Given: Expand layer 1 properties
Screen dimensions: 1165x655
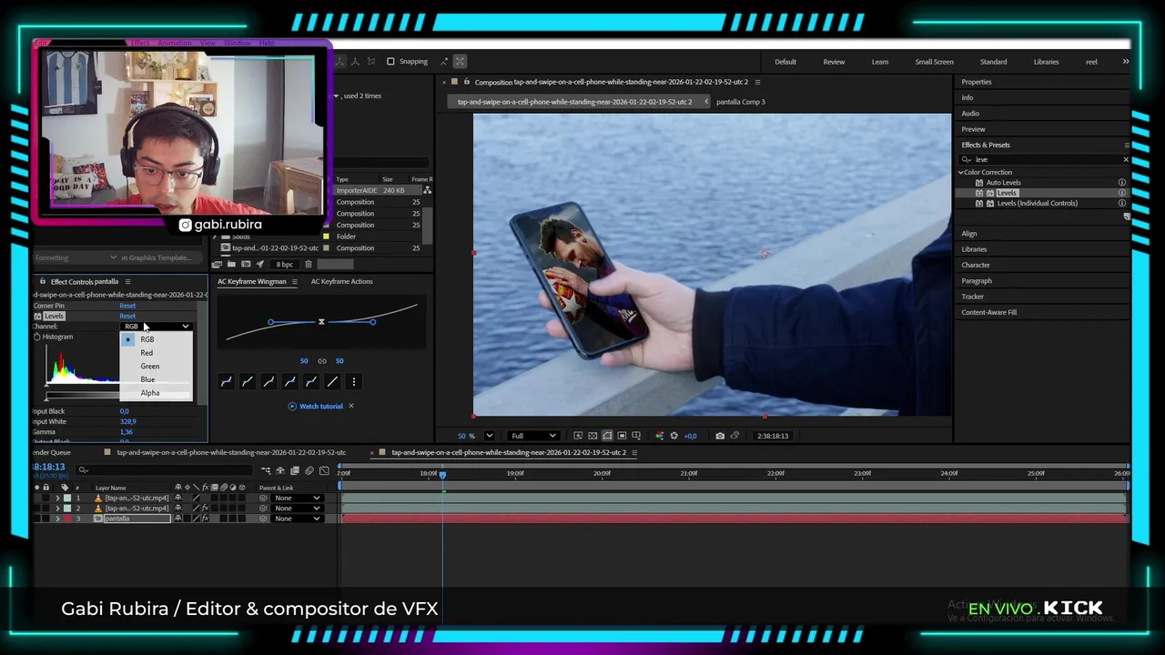Looking at the screenshot, I should pyautogui.click(x=57, y=498).
